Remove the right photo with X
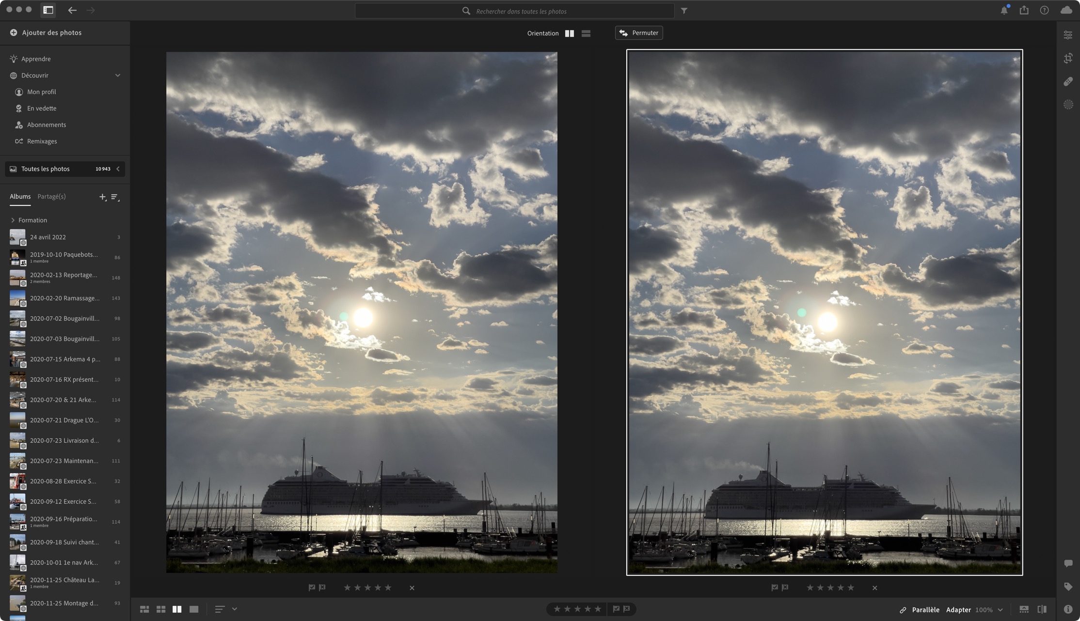This screenshot has height=621, width=1080. pos(875,588)
